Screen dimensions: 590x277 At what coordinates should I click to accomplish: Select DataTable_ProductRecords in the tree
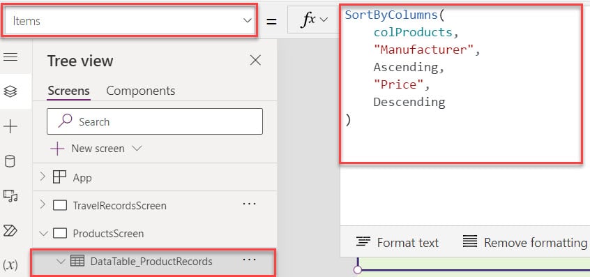coord(151,262)
